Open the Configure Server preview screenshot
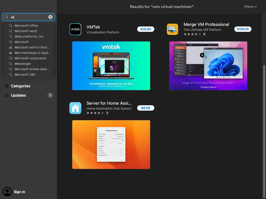Viewport: 266px width, 199px height. click(111, 145)
